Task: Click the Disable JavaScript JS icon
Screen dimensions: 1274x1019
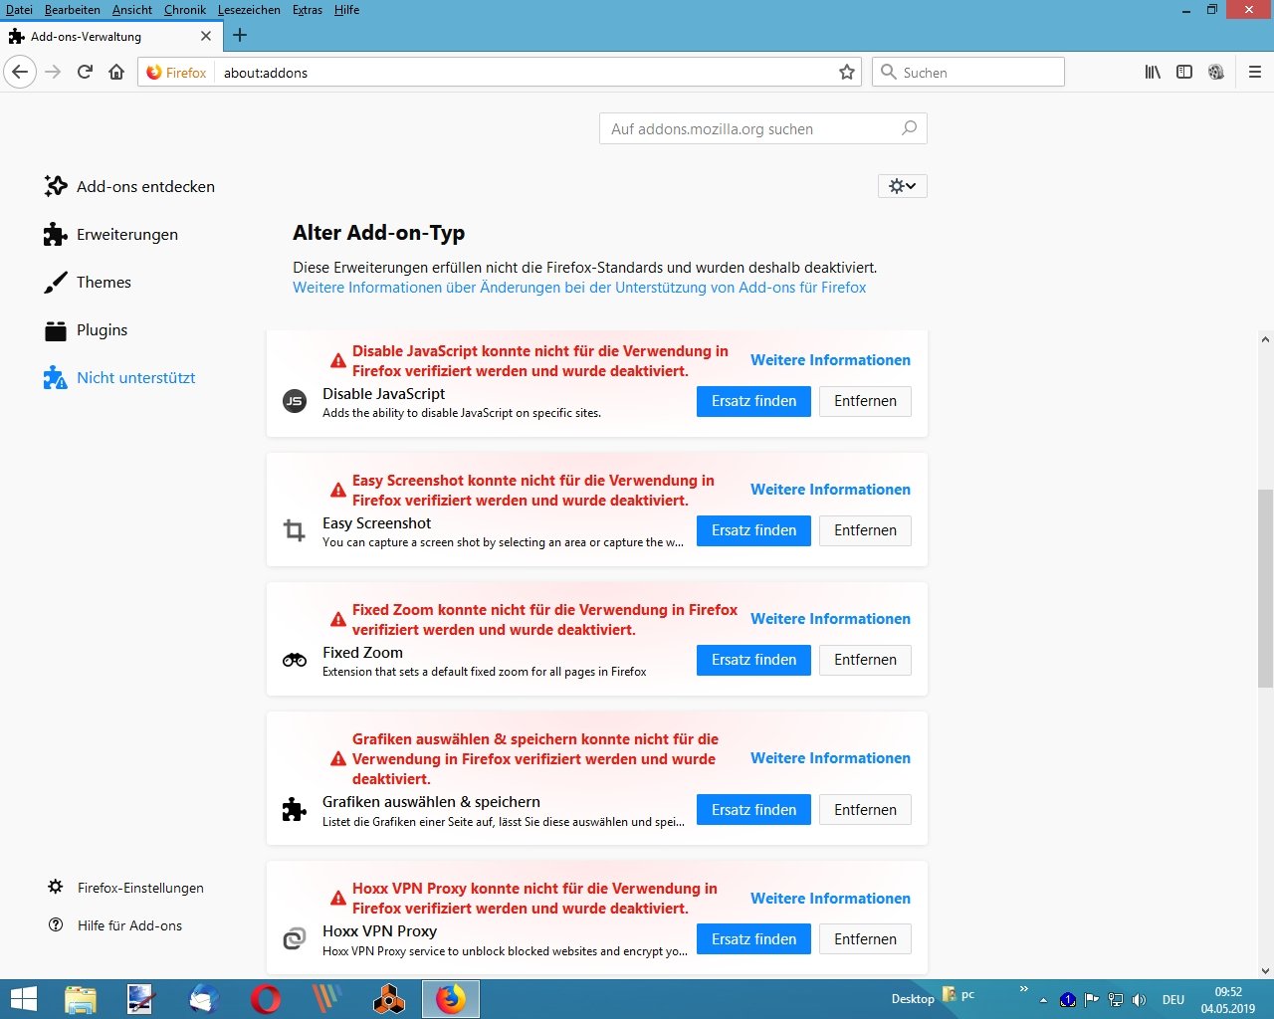Action: click(x=295, y=401)
